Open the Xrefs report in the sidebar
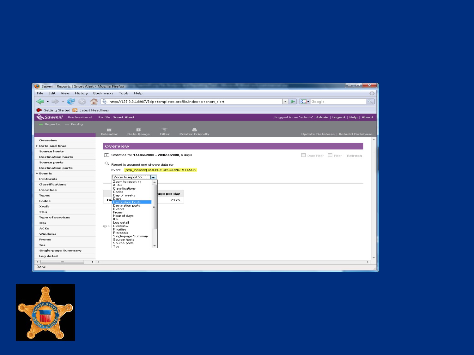 (x=44, y=206)
